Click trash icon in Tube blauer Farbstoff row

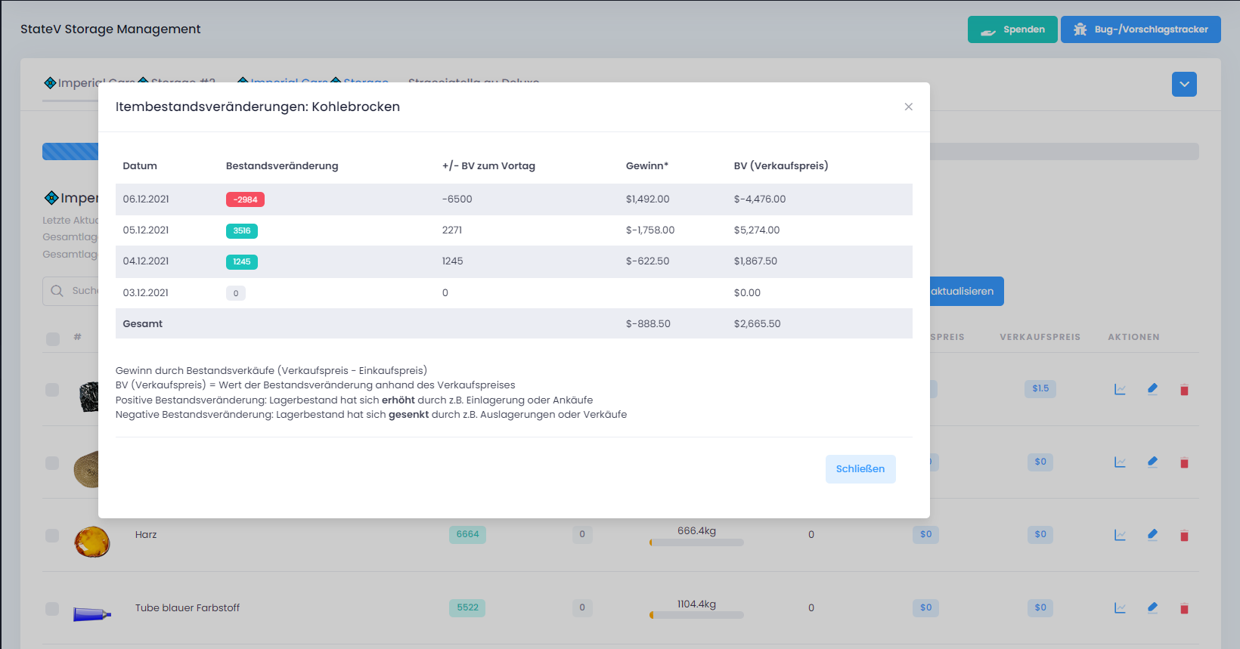click(1184, 608)
